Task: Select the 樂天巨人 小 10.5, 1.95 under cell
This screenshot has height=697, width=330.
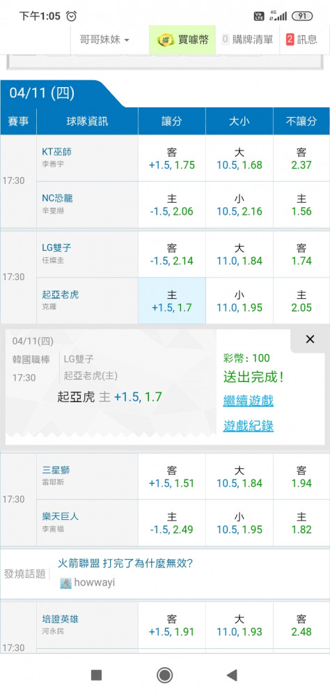Action: [x=239, y=523]
